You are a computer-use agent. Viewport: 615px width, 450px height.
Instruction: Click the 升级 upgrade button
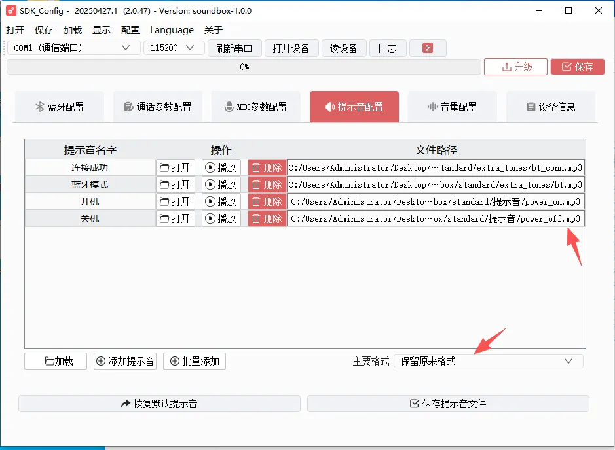515,67
